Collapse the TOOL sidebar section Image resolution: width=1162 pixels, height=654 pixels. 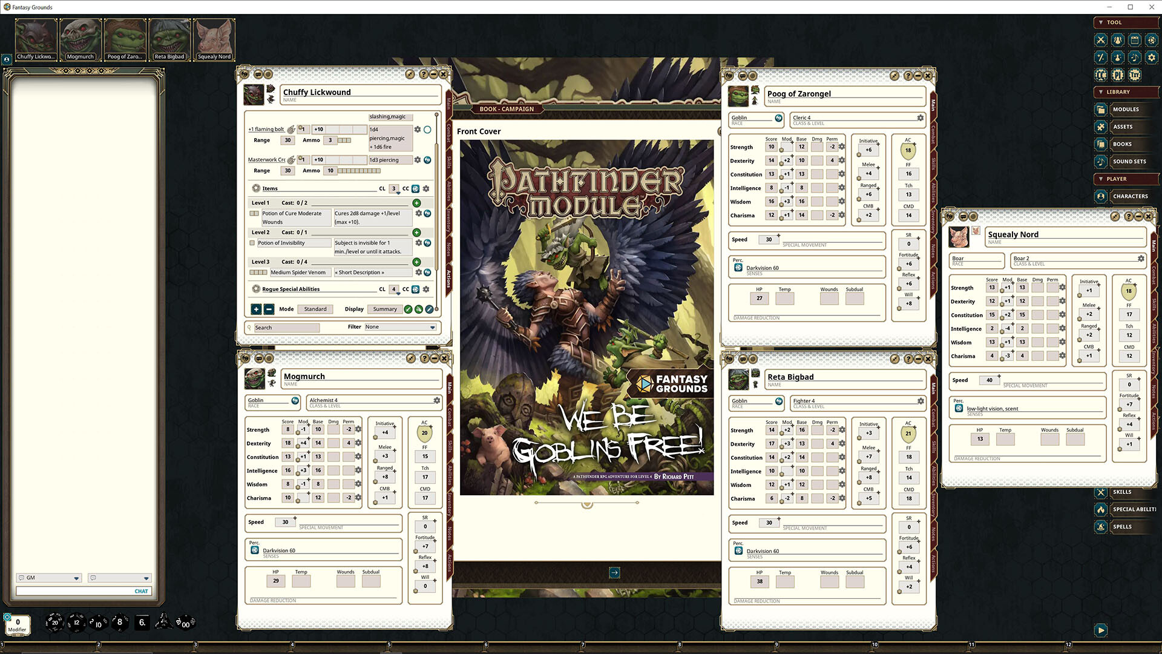[1100, 22]
